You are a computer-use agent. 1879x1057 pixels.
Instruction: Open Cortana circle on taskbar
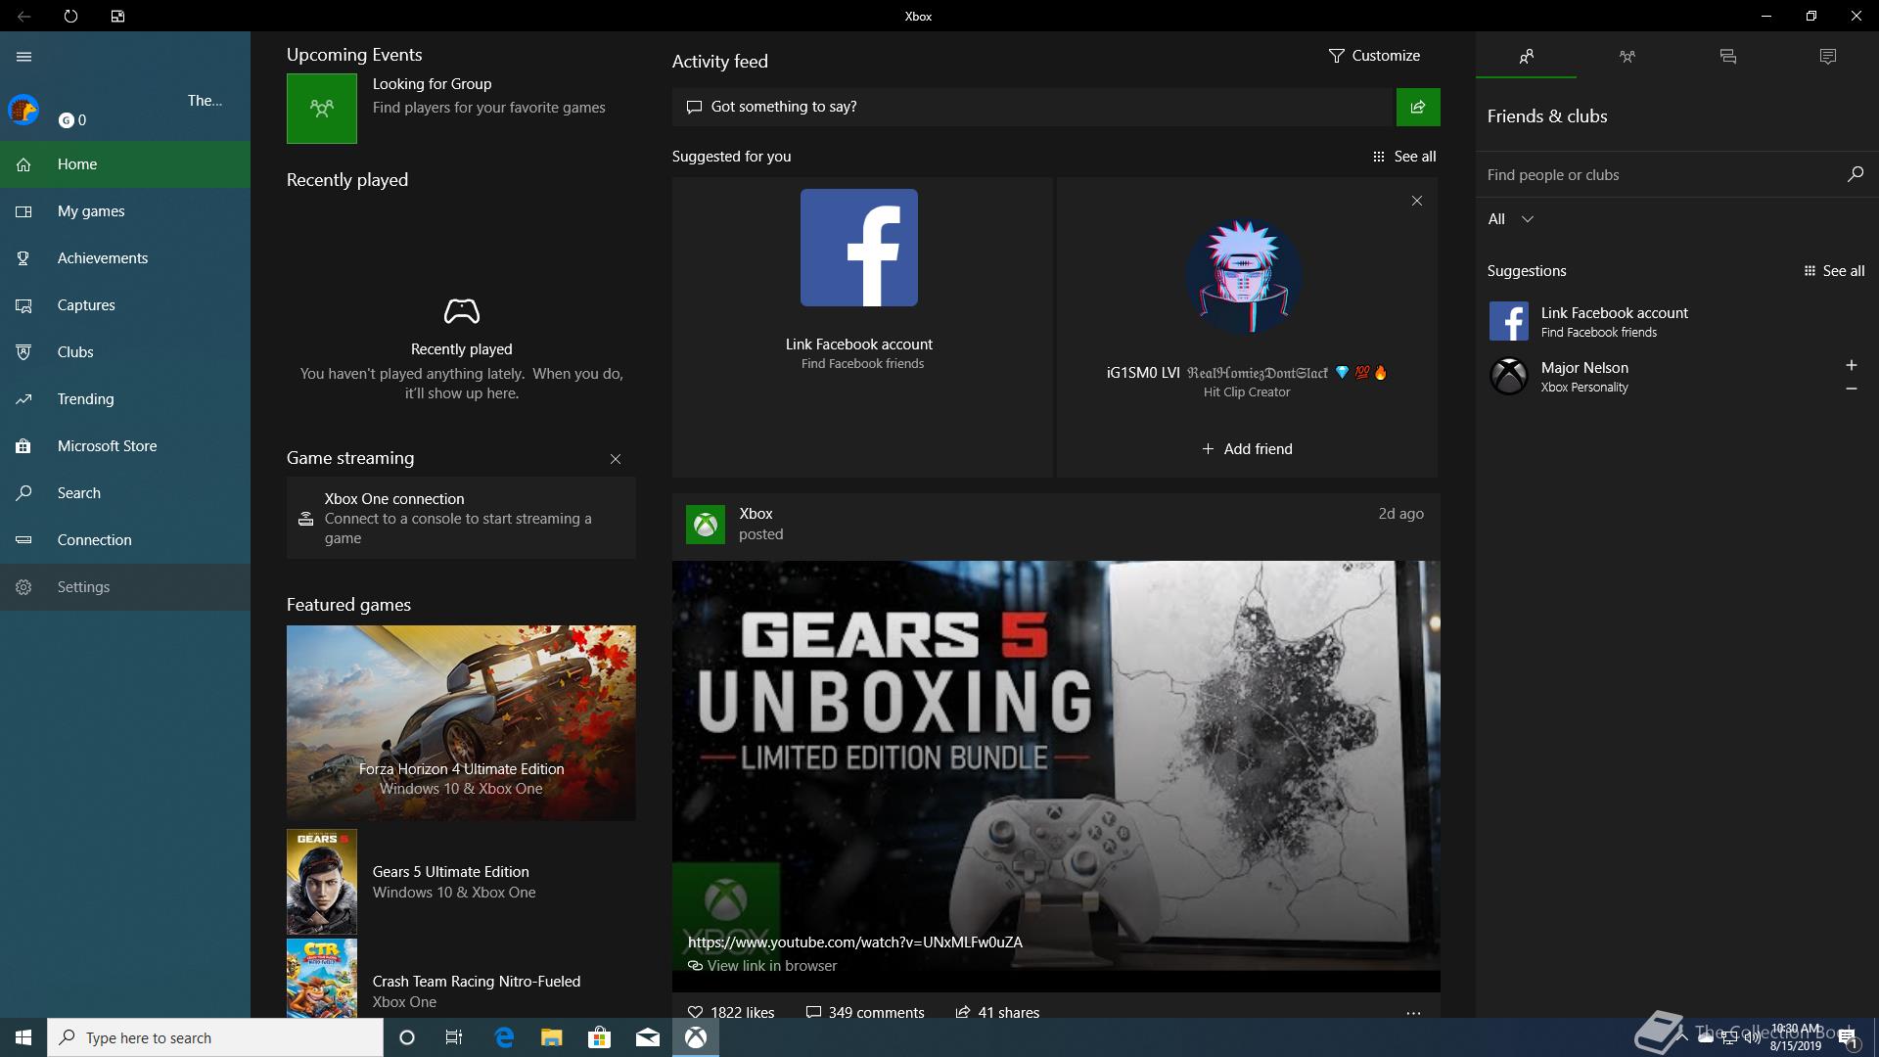[407, 1037]
